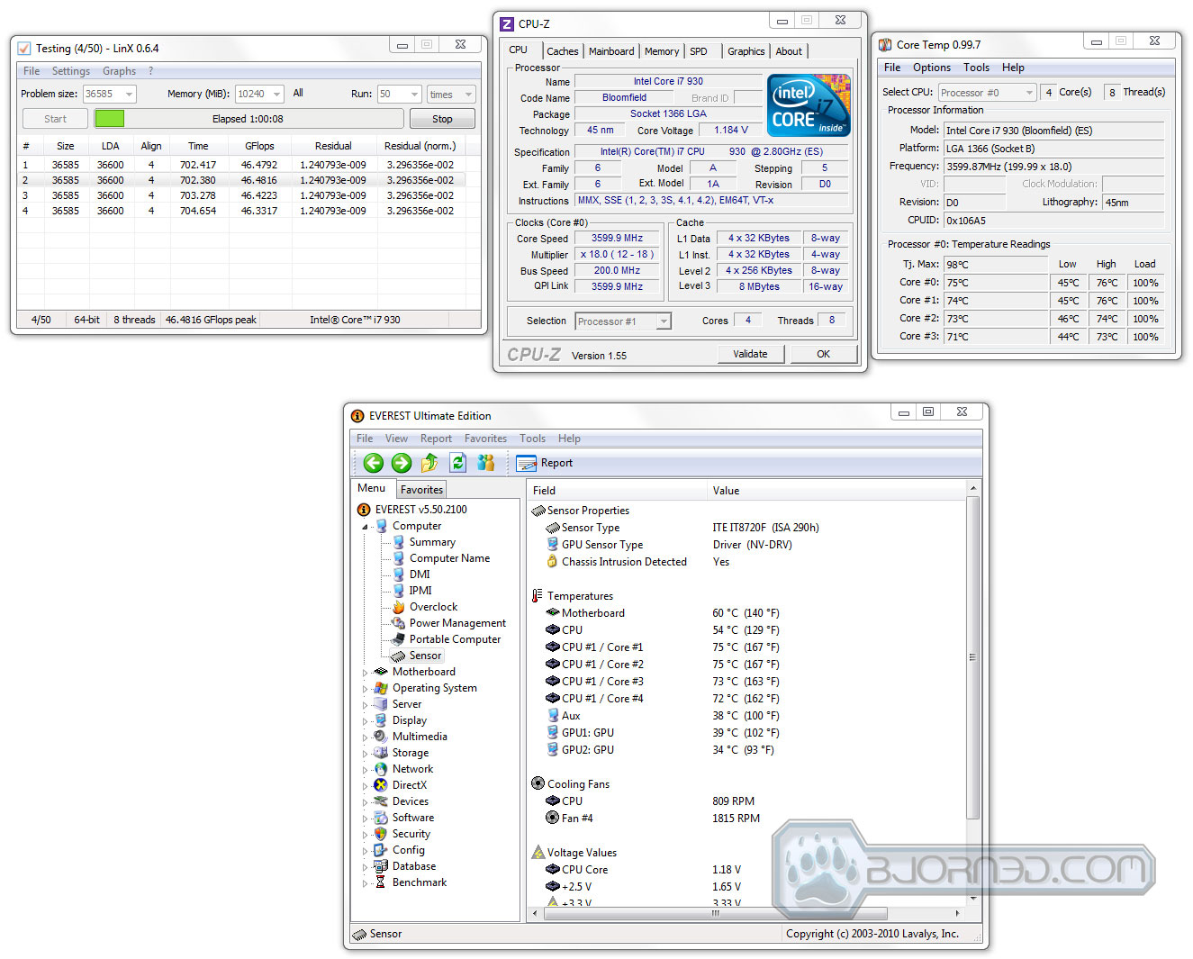Click All memory link in LinX
Screen dimensions: 1193x959
tap(298, 93)
